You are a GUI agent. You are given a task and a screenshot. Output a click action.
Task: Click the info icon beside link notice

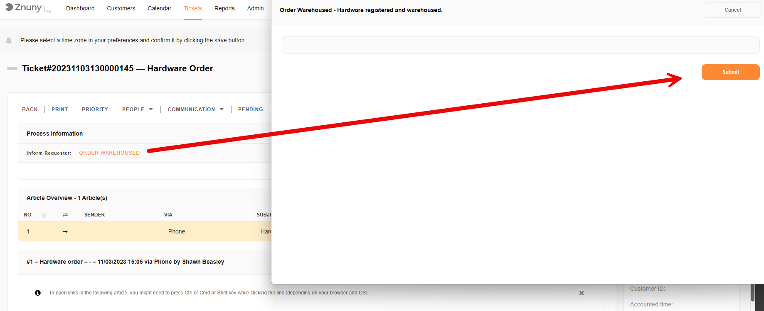[38, 293]
